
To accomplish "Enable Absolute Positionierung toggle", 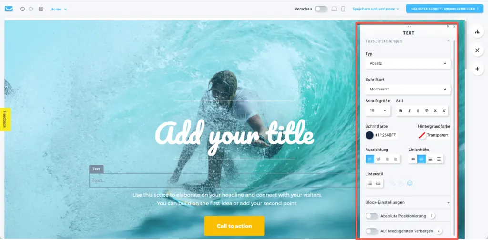I will click(372, 216).
